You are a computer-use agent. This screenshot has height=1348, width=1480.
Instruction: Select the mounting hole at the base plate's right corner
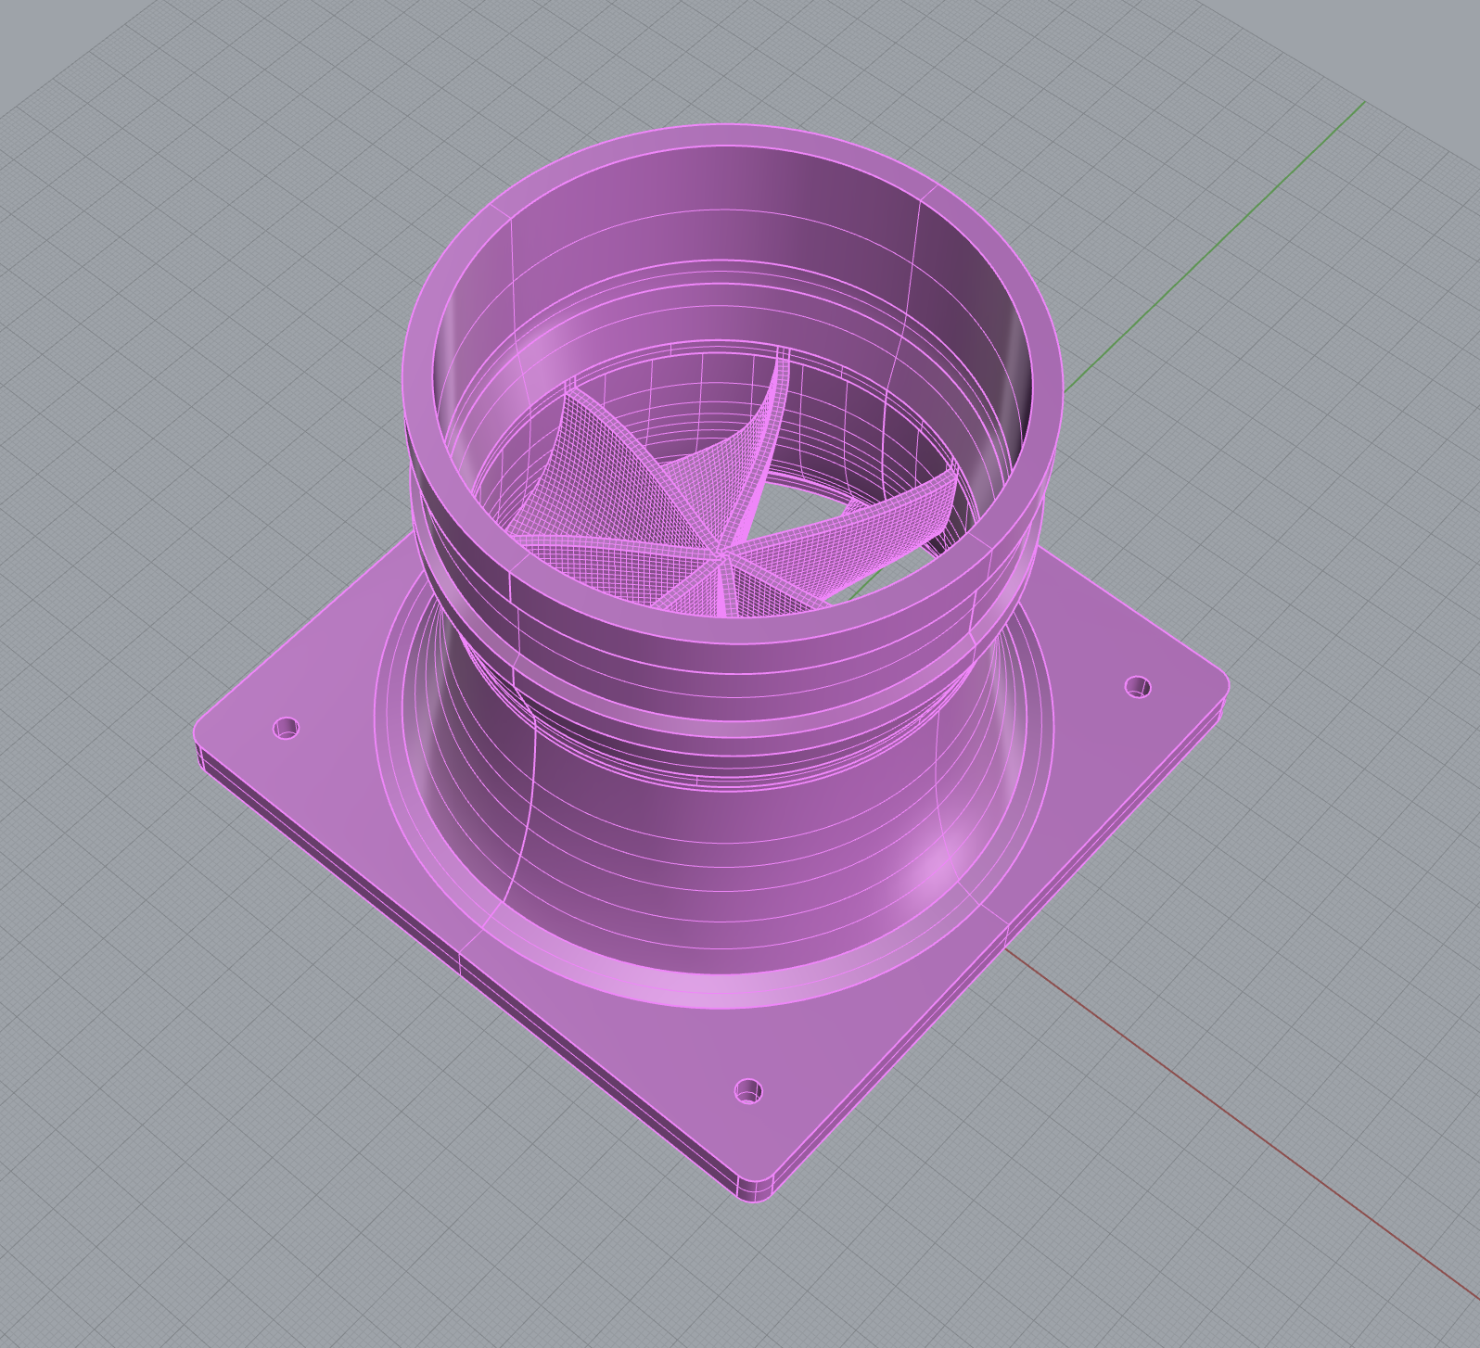tap(1138, 687)
